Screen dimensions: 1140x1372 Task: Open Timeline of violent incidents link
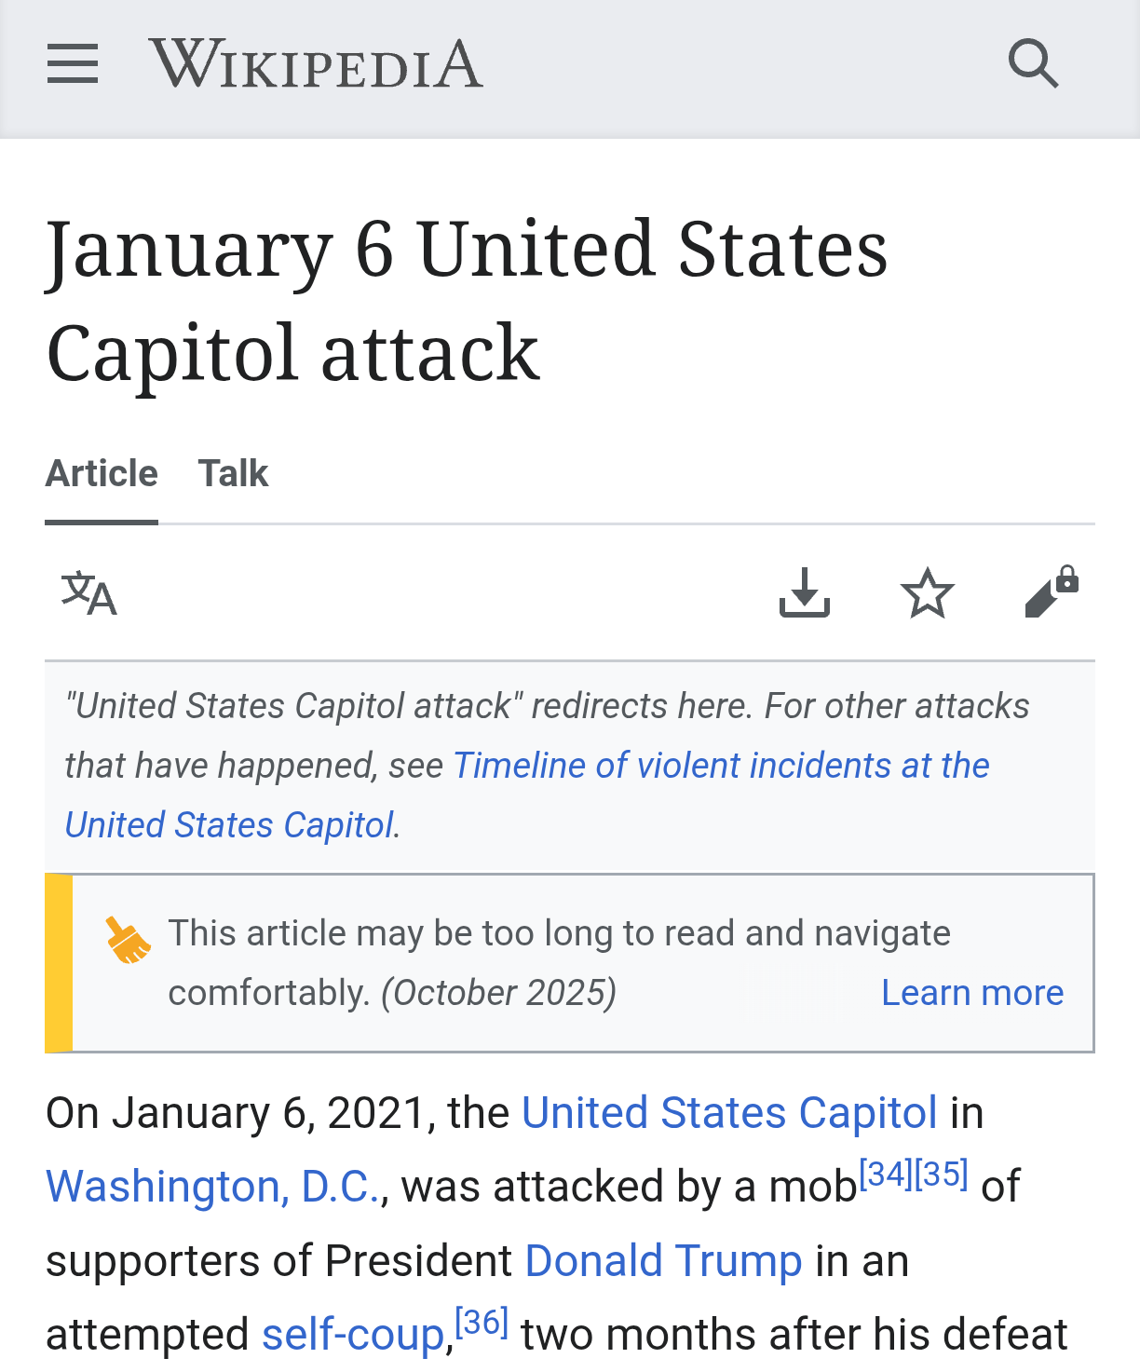pyautogui.click(x=721, y=766)
